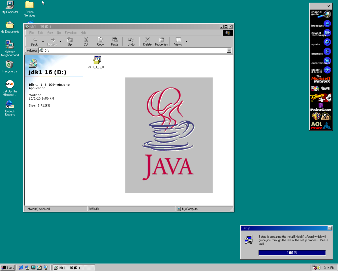Screen dimensions: 338x271
Task: Open the business channel
Action: click(x=321, y=51)
